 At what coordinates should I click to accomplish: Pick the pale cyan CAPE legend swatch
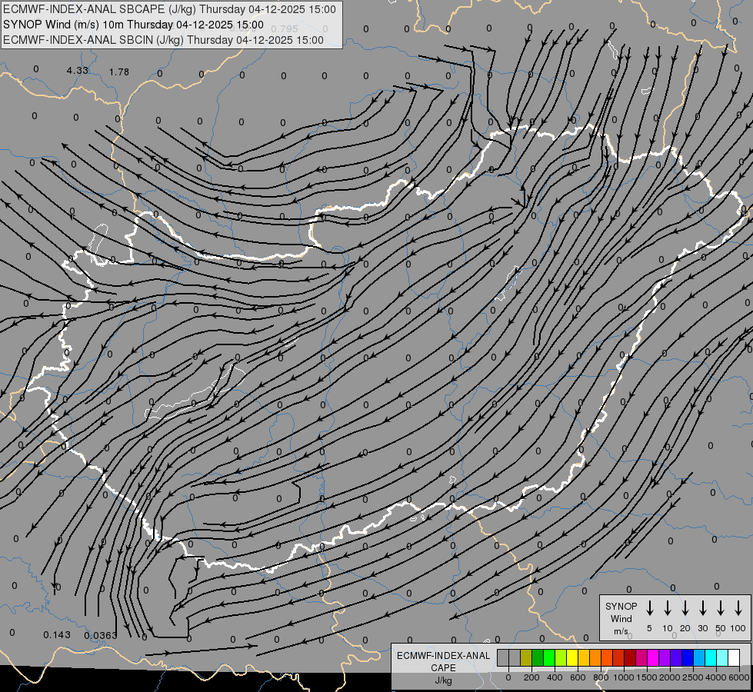(x=723, y=657)
